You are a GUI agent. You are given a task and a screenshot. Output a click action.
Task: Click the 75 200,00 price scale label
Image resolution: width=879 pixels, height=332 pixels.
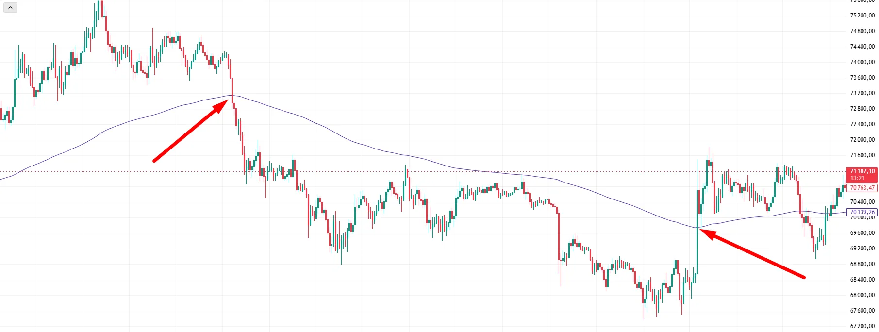click(x=862, y=16)
